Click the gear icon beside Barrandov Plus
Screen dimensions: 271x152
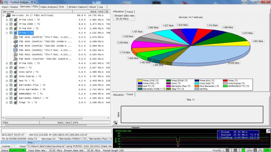click(x=15, y=85)
